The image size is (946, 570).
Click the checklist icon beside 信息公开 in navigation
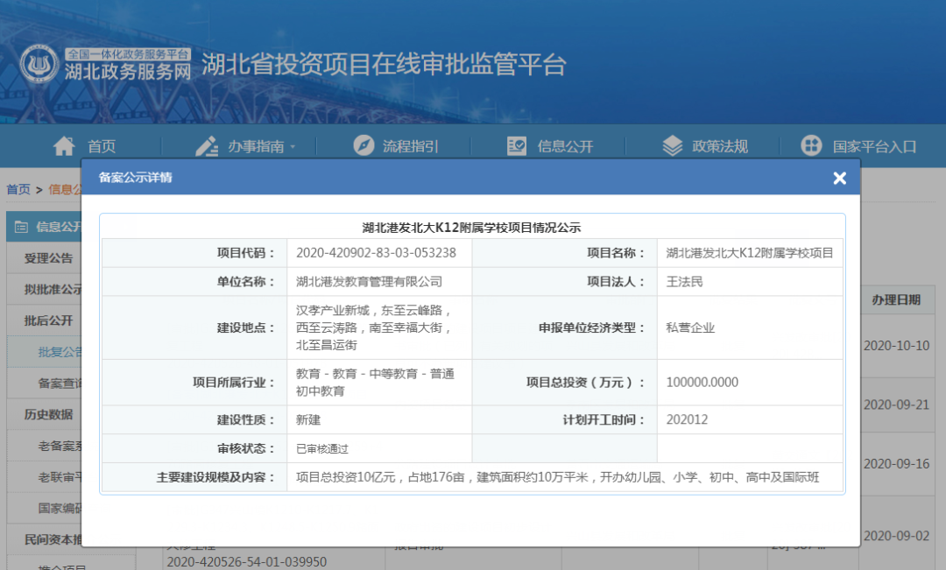[x=517, y=146]
